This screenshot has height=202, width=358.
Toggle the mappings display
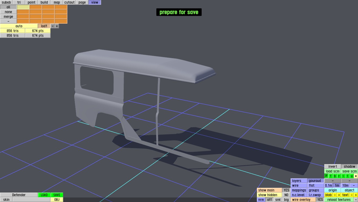(299, 190)
